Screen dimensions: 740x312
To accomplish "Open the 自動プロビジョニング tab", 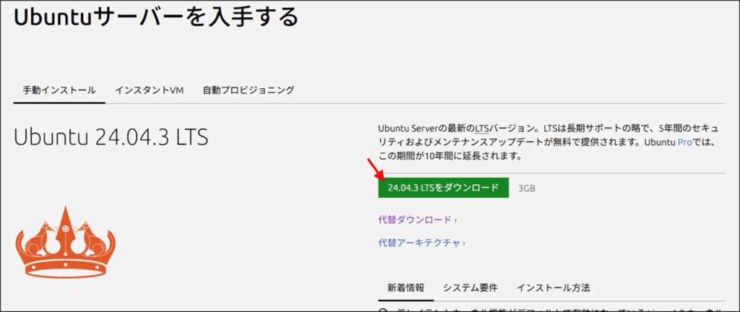I will tap(249, 90).
